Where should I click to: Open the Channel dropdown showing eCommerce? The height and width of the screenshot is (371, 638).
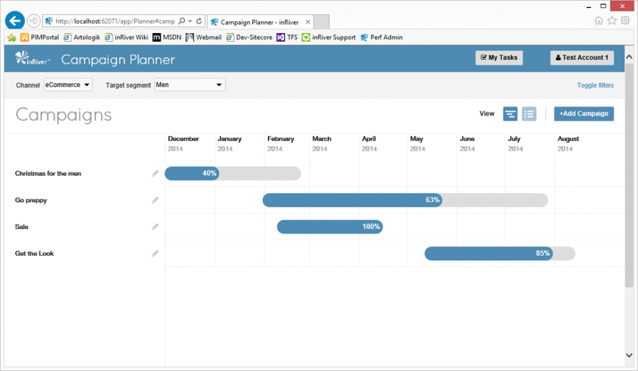pos(67,85)
